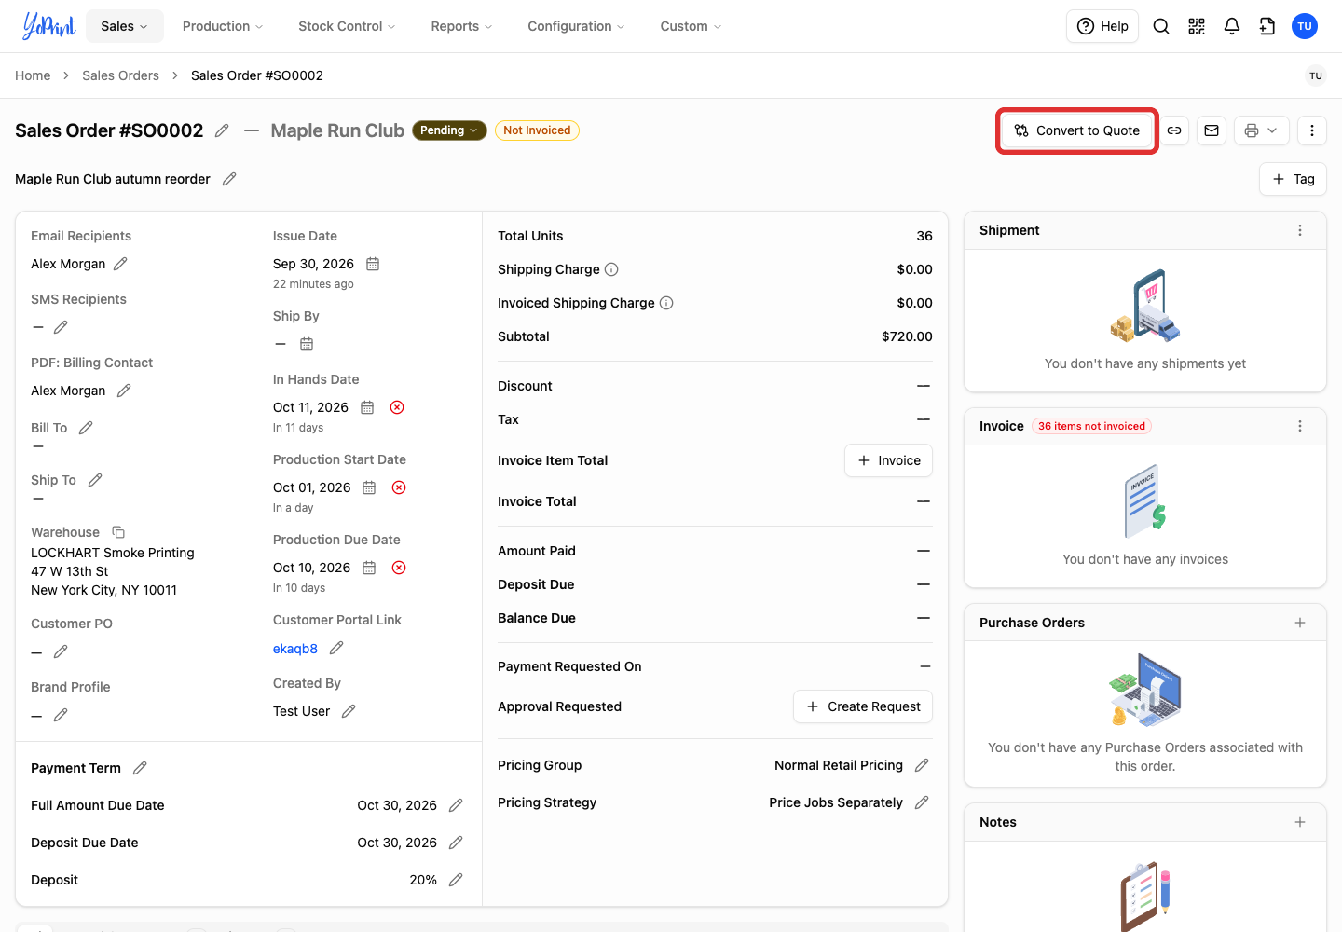
Task: Open customer portal link ekaqb8
Action: click(x=295, y=649)
